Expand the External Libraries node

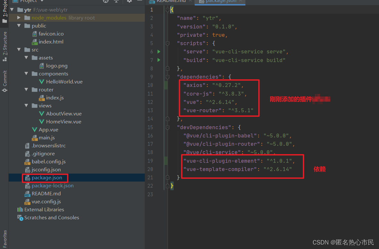[44, 210]
